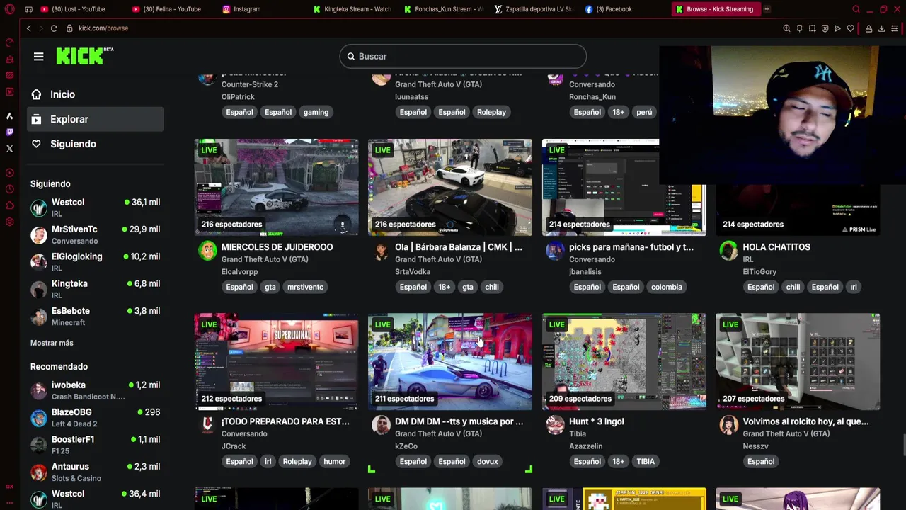
Task: Expand Mostrar más followed channels
Action: pos(52,343)
